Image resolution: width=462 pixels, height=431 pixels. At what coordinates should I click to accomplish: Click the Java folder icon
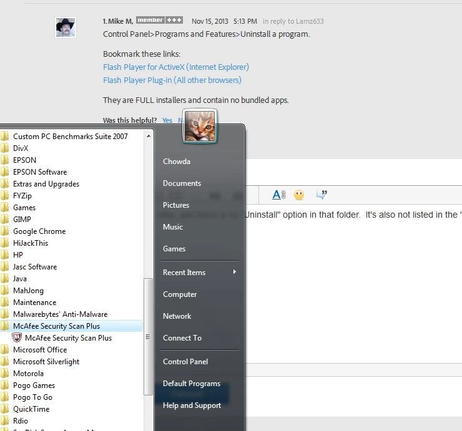coord(5,279)
